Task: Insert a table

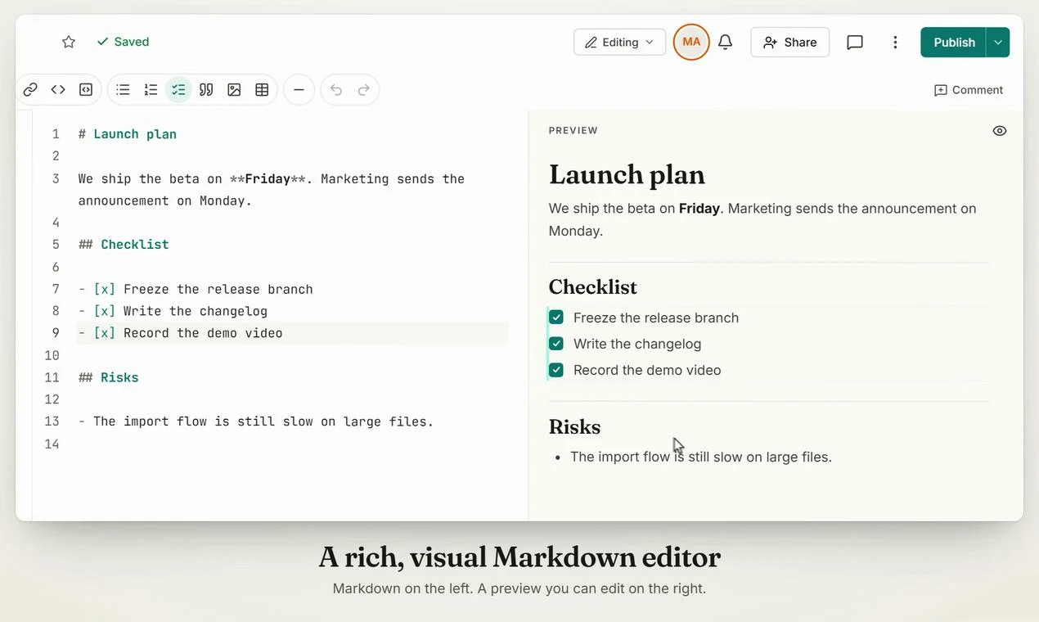Action: coord(262,90)
